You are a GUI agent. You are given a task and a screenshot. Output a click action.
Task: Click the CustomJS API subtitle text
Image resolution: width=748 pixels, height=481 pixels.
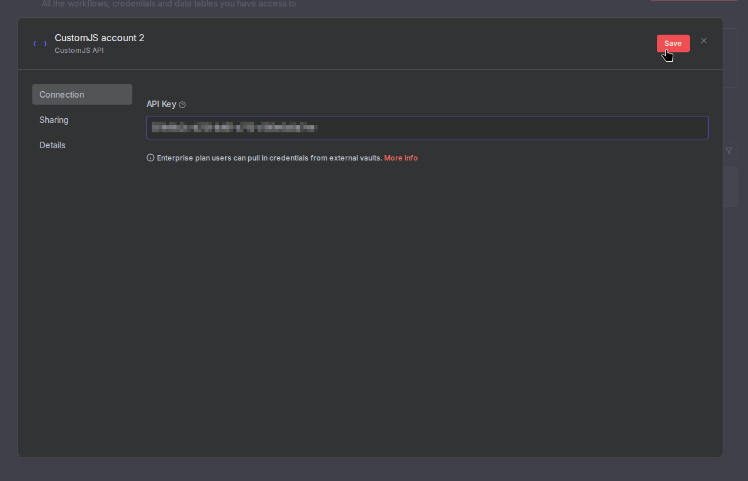79,51
